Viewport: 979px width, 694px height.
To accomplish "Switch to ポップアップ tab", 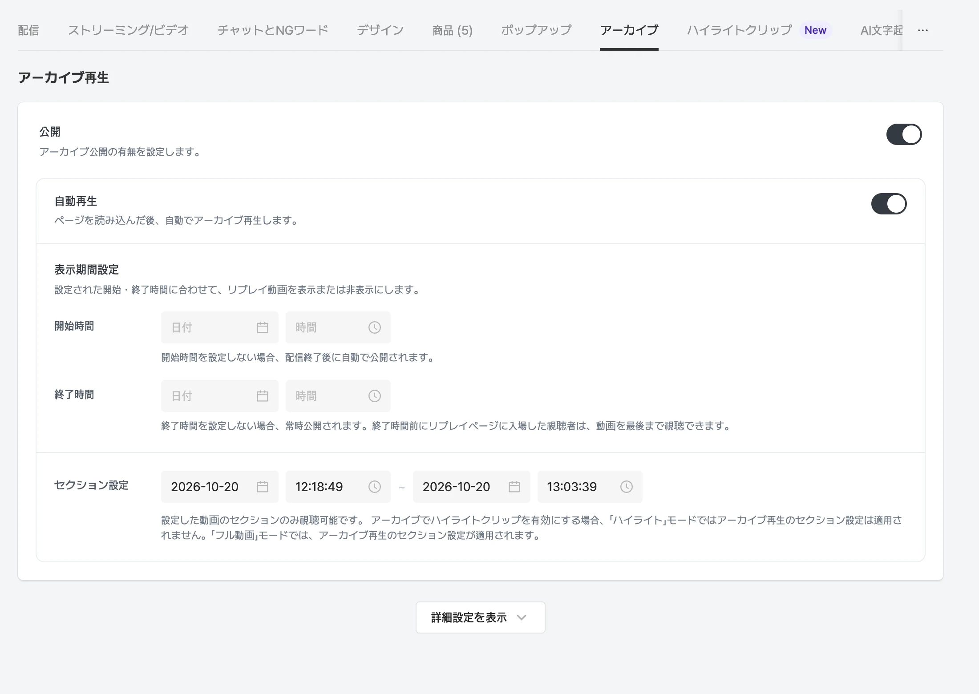I will tap(536, 30).
